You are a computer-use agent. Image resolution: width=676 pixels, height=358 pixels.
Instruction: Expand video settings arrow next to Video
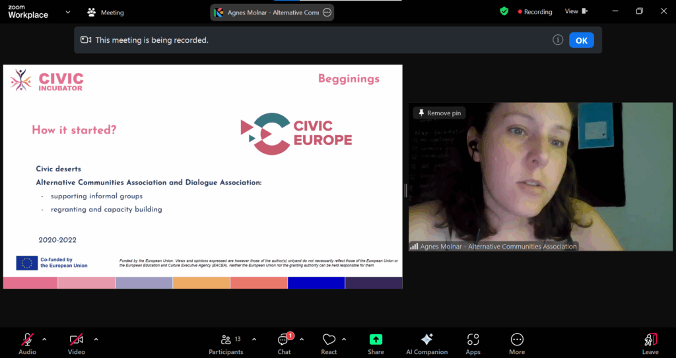[96, 340]
